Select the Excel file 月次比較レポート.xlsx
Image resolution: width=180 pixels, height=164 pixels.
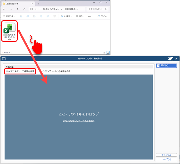click(10, 31)
